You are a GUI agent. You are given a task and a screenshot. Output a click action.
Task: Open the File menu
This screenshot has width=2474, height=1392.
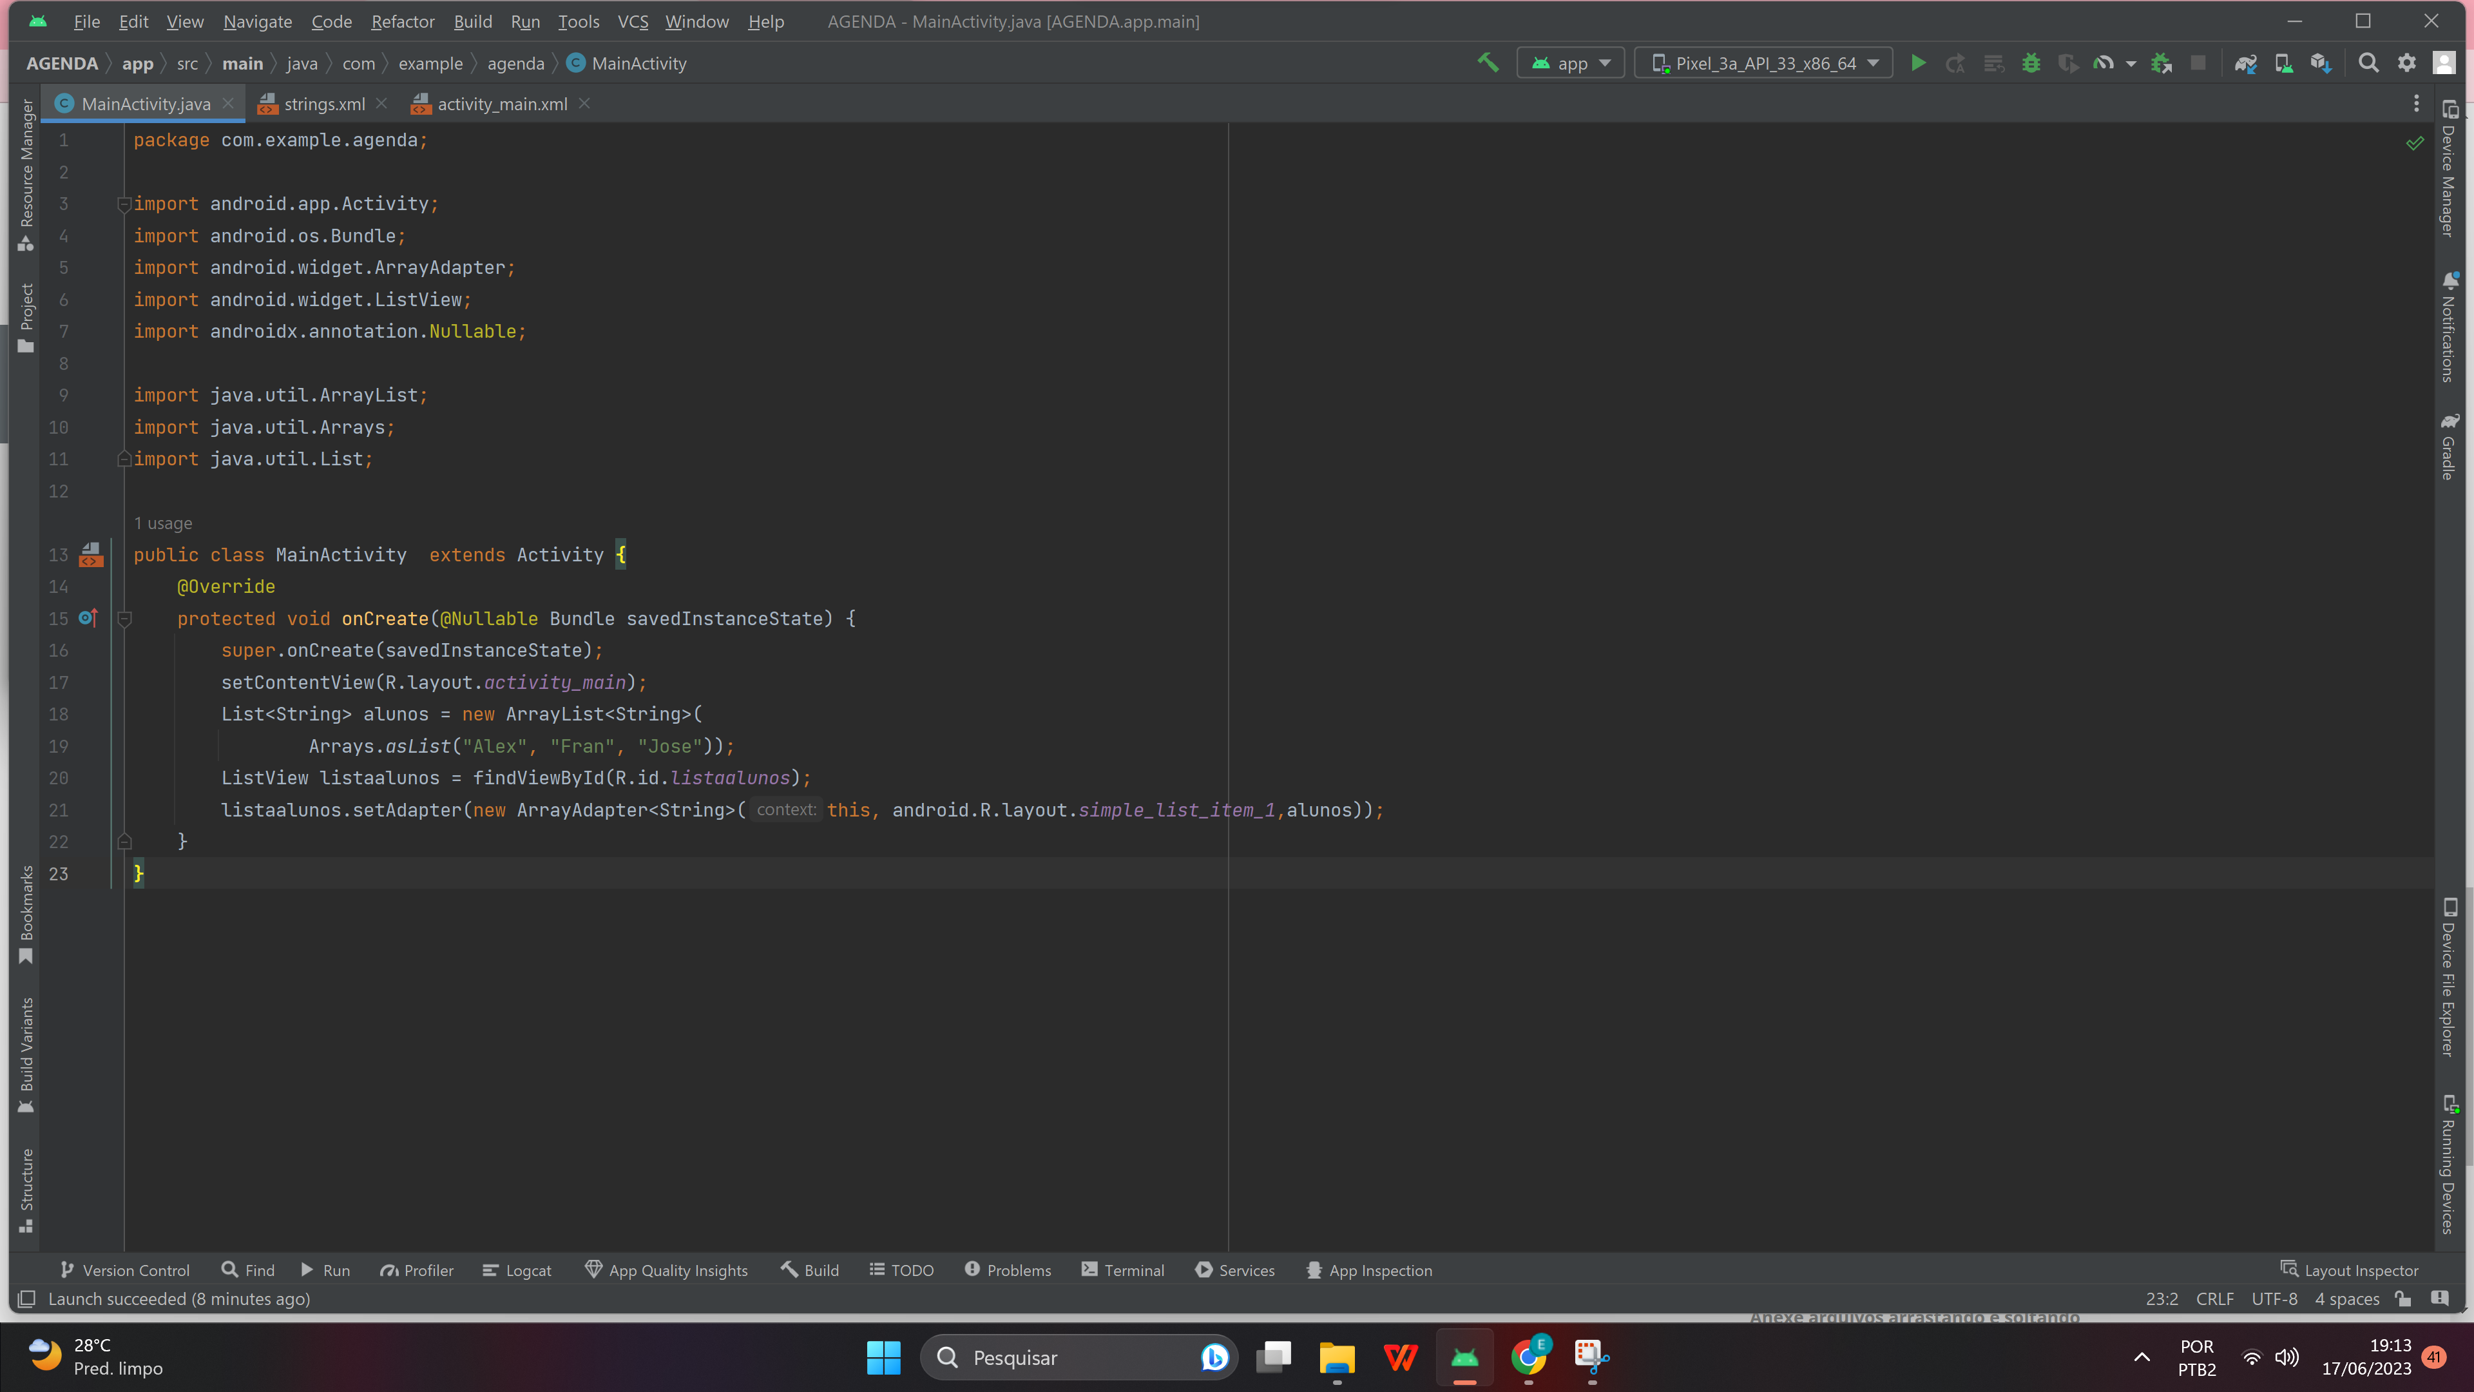(86, 21)
